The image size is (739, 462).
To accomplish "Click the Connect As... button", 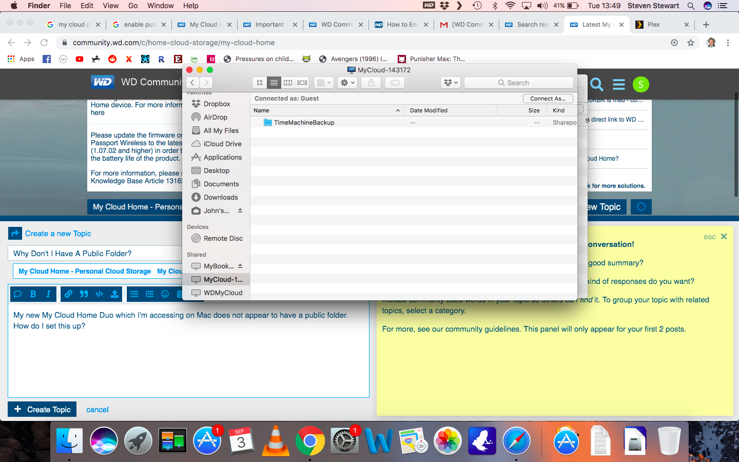I will (548, 99).
